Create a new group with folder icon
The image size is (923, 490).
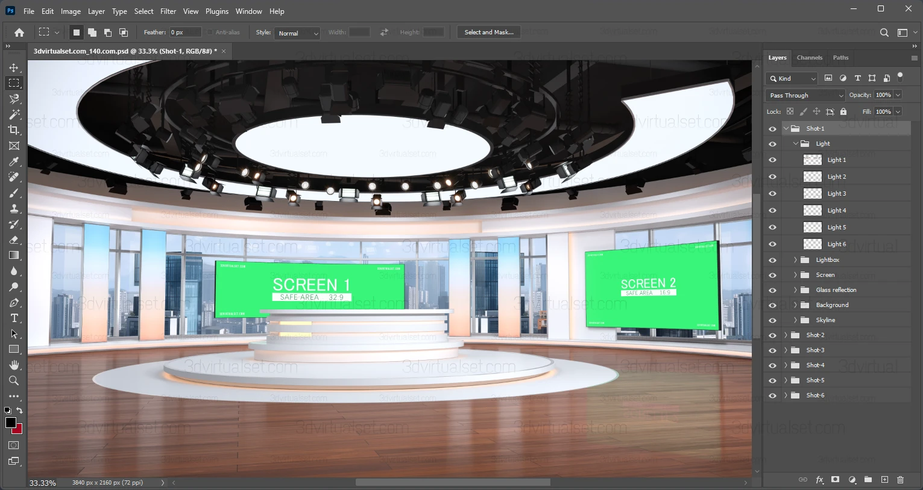pos(868,480)
